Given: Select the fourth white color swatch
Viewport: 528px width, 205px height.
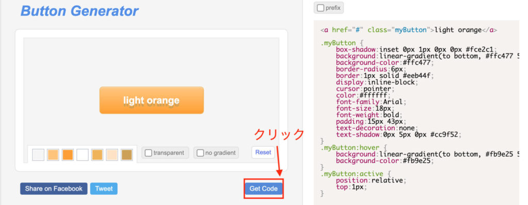Looking at the screenshot, I should pos(82,155).
